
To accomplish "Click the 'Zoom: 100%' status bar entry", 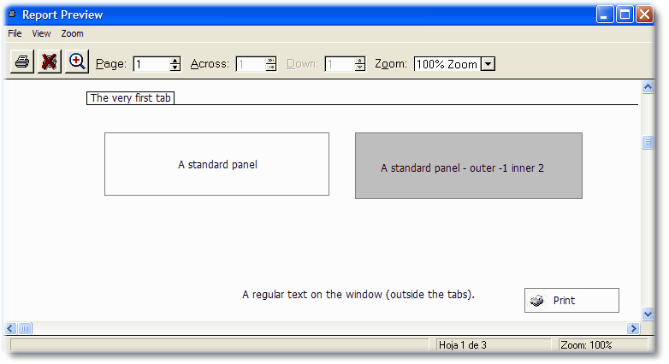I will [x=586, y=345].
